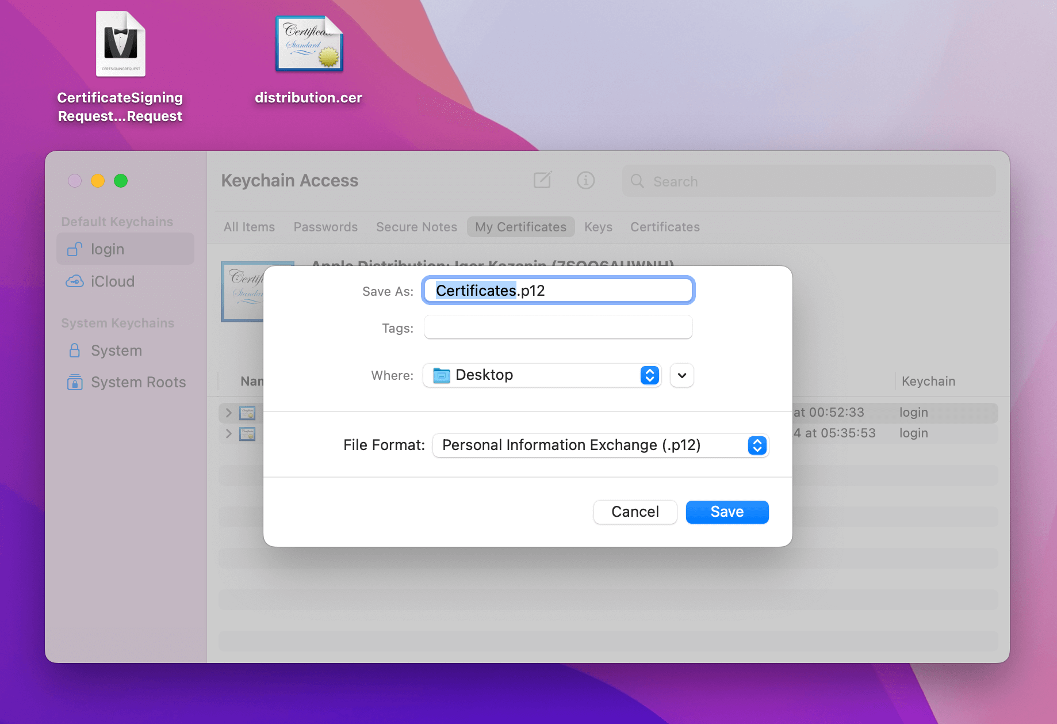This screenshot has height=724, width=1057.
Task: Open the Where Desktop location dropdown
Action: (x=542, y=375)
